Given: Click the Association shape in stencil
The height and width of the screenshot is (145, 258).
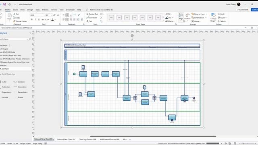Looking at the screenshot, I should 20,87.
